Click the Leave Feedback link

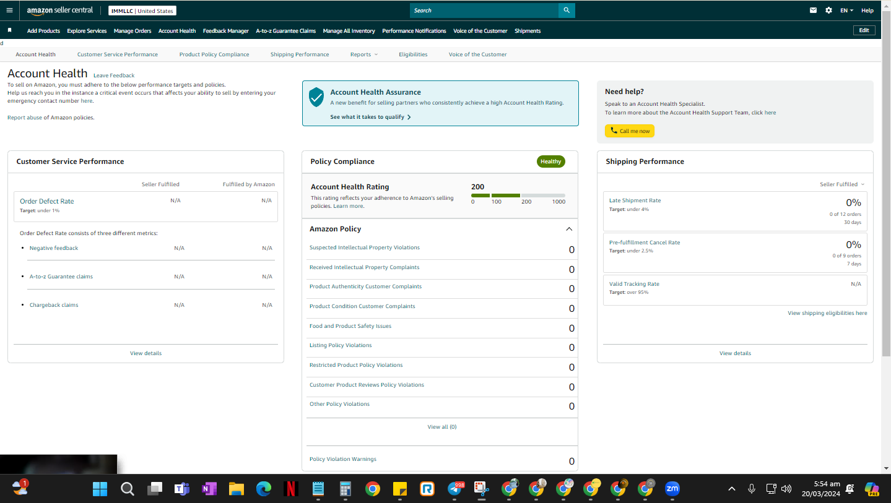pyautogui.click(x=114, y=75)
